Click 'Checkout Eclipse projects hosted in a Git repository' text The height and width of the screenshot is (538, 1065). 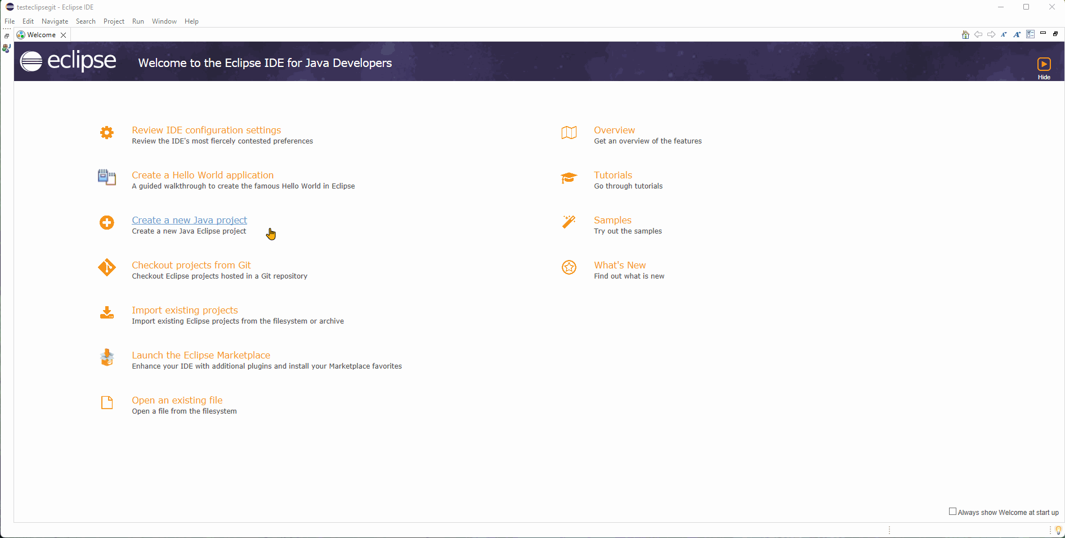pyautogui.click(x=220, y=276)
